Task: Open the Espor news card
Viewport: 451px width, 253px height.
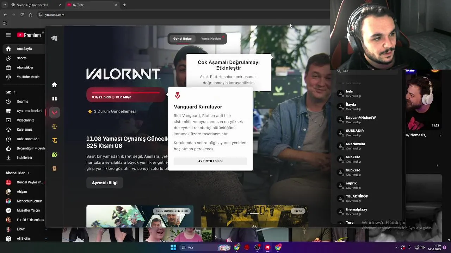Action: [x=254, y=216]
